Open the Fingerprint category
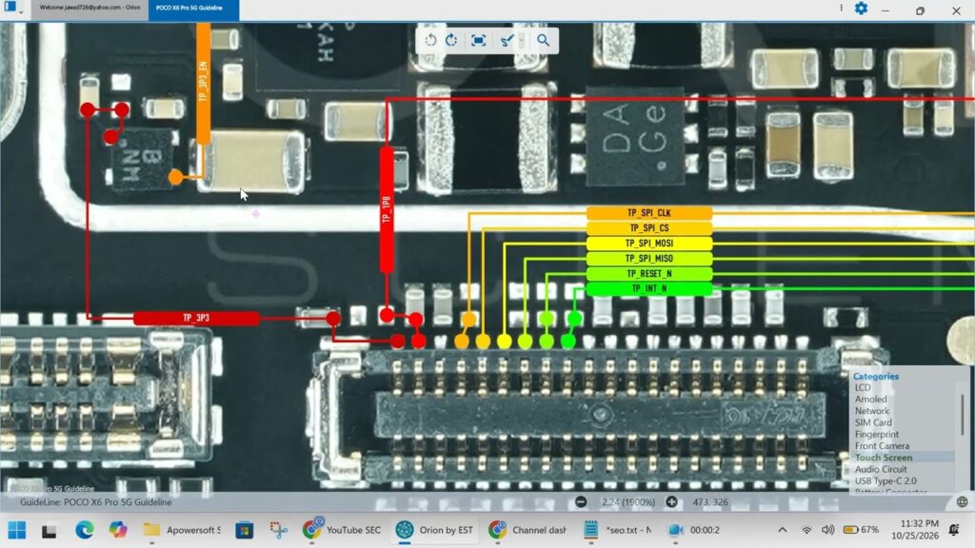 pyautogui.click(x=877, y=435)
